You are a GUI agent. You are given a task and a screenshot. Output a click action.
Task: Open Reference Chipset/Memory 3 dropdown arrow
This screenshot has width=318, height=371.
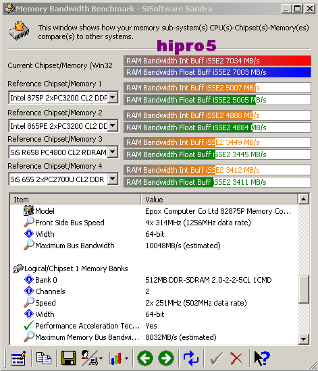pyautogui.click(x=113, y=152)
